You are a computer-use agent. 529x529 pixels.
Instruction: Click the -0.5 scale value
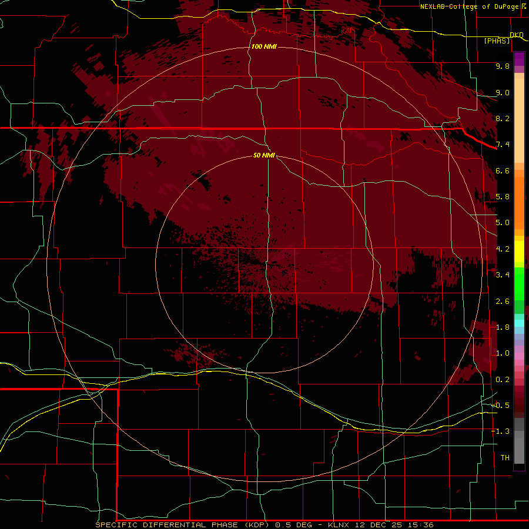click(x=500, y=406)
